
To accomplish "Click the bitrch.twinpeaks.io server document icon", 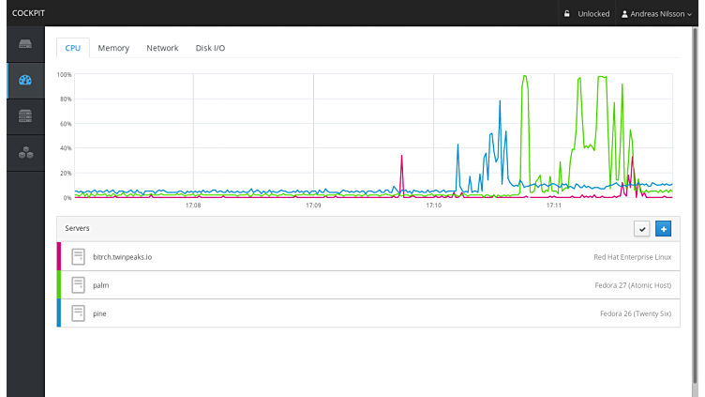I will (x=79, y=256).
